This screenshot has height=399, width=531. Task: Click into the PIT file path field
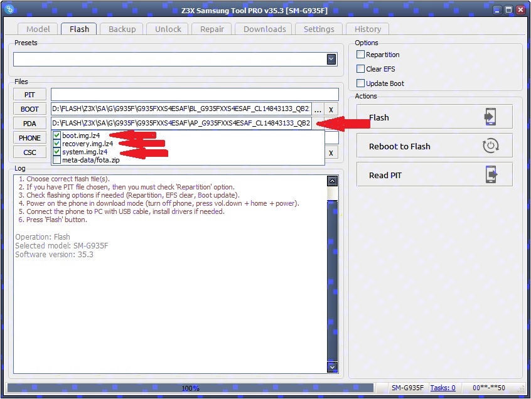click(195, 95)
